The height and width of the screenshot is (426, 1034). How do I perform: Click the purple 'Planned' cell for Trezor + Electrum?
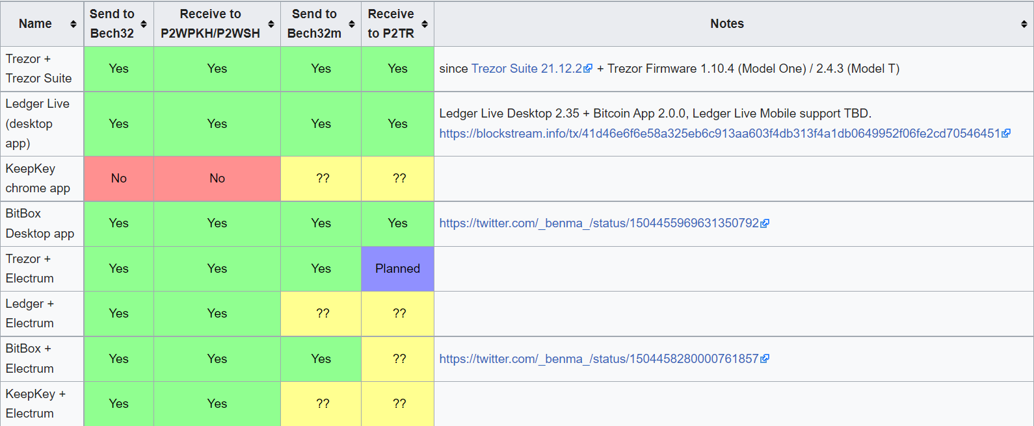coord(397,268)
